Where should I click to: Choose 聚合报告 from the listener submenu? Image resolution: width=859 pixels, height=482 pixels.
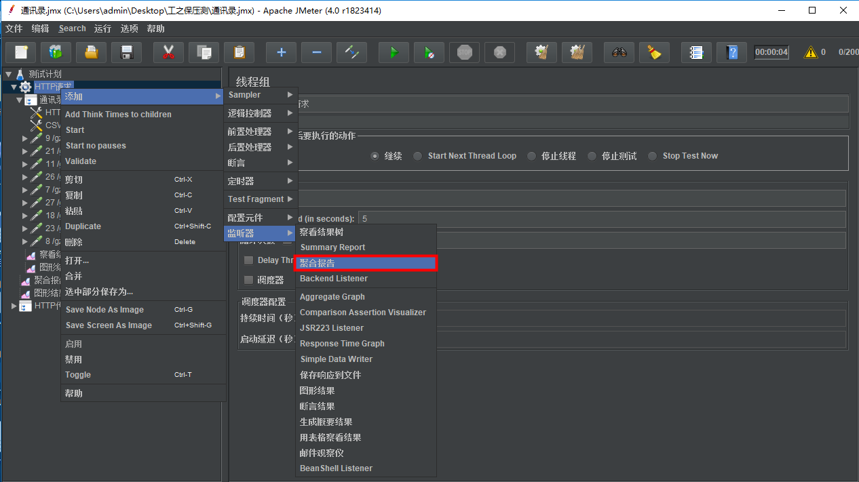tap(366, 263)
